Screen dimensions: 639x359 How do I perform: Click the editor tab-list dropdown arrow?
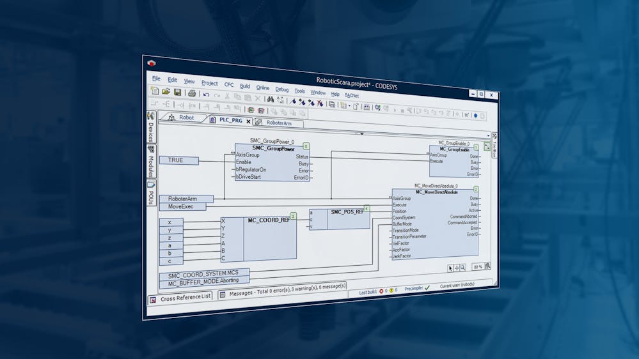[488, 135]
